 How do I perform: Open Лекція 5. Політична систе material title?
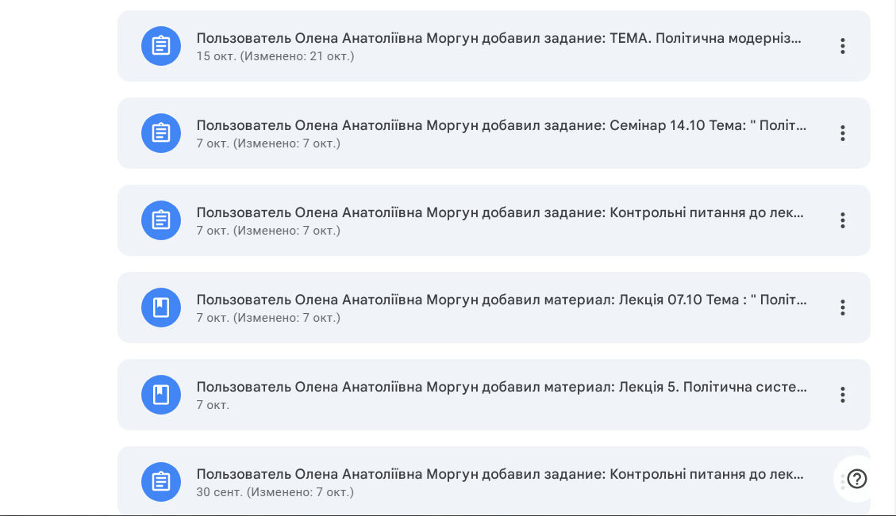click(501, 387)
